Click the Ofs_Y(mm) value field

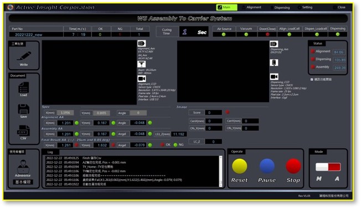250,128
